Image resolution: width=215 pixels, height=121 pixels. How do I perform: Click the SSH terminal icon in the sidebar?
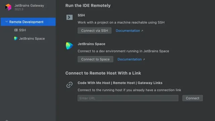pyautogui.click(x=16, y=30)
